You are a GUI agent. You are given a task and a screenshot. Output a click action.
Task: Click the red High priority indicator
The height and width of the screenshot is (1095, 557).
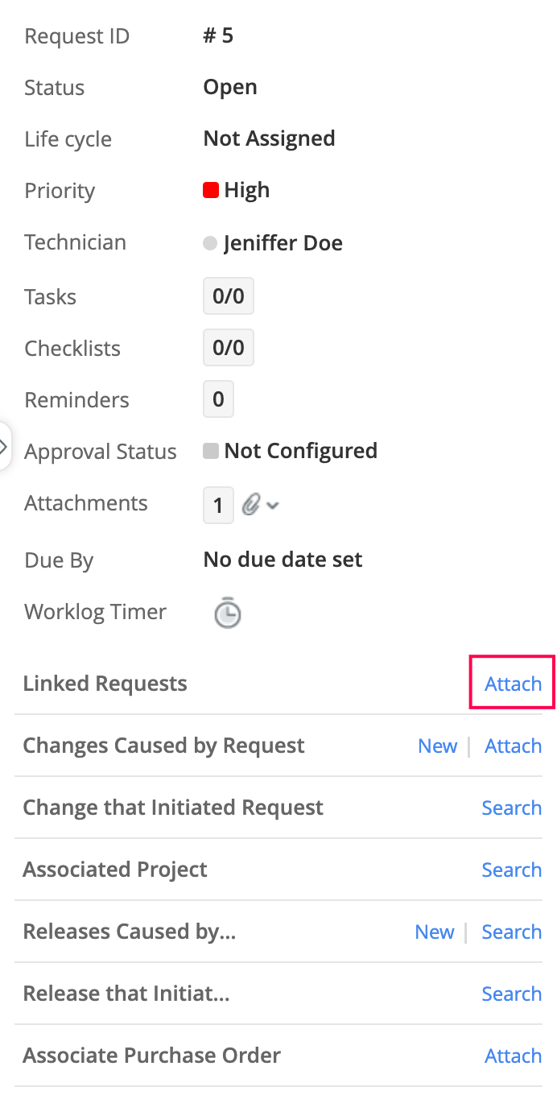pos(211,191)
